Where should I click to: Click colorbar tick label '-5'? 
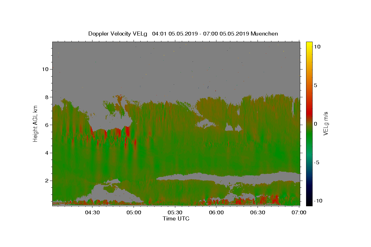click(317, 162)
